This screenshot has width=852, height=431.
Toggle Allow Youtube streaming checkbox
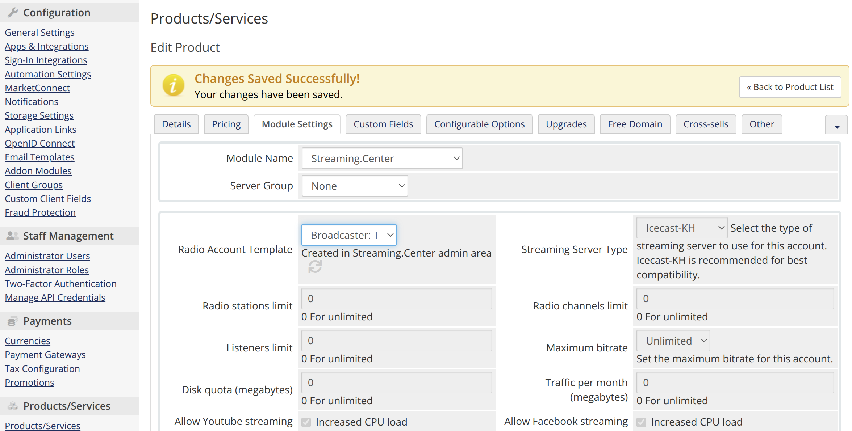tap(306, 422)
